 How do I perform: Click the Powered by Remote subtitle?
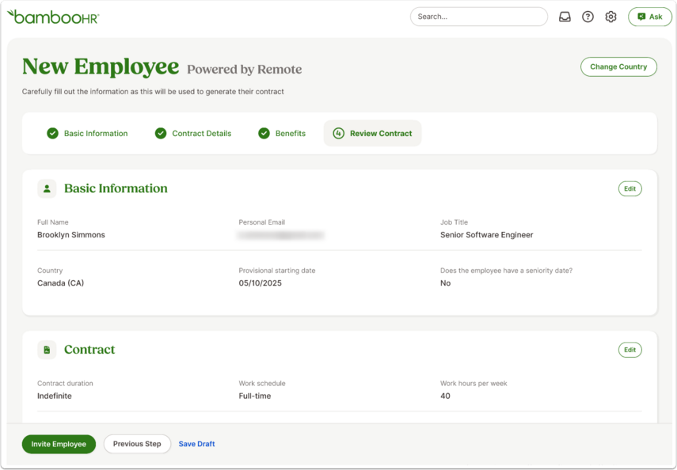[245, 70]
